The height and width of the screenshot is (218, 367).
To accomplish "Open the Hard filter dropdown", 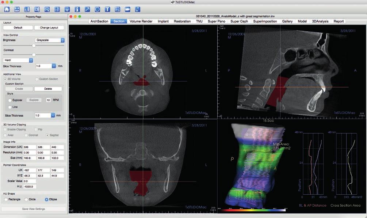I will [x=18, y=60].
